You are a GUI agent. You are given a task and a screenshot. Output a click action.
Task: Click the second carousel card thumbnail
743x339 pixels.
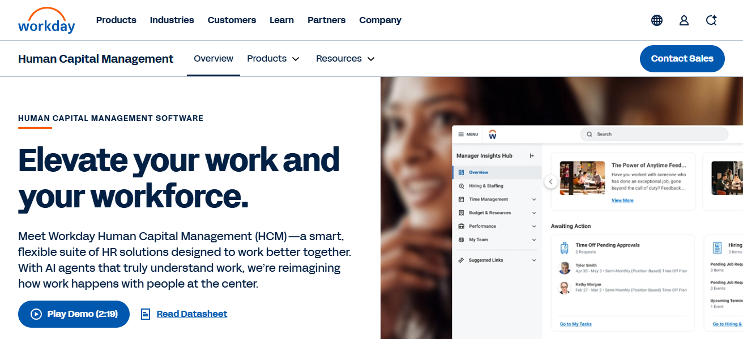[727, 178]
